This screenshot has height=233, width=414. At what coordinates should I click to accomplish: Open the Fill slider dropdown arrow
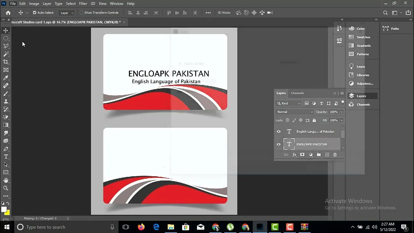coord(342,120)
